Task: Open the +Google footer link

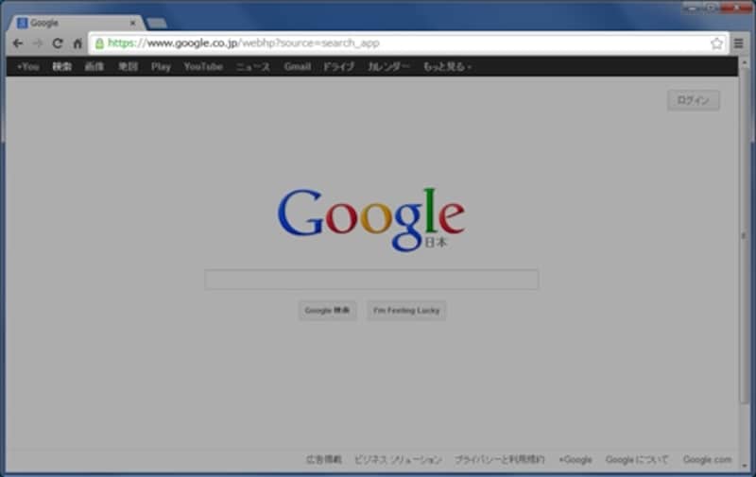Action: point(576,460)
